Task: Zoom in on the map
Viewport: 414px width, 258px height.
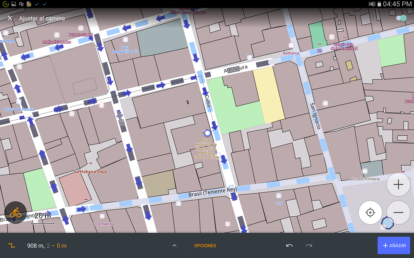Action: (398, 185)
